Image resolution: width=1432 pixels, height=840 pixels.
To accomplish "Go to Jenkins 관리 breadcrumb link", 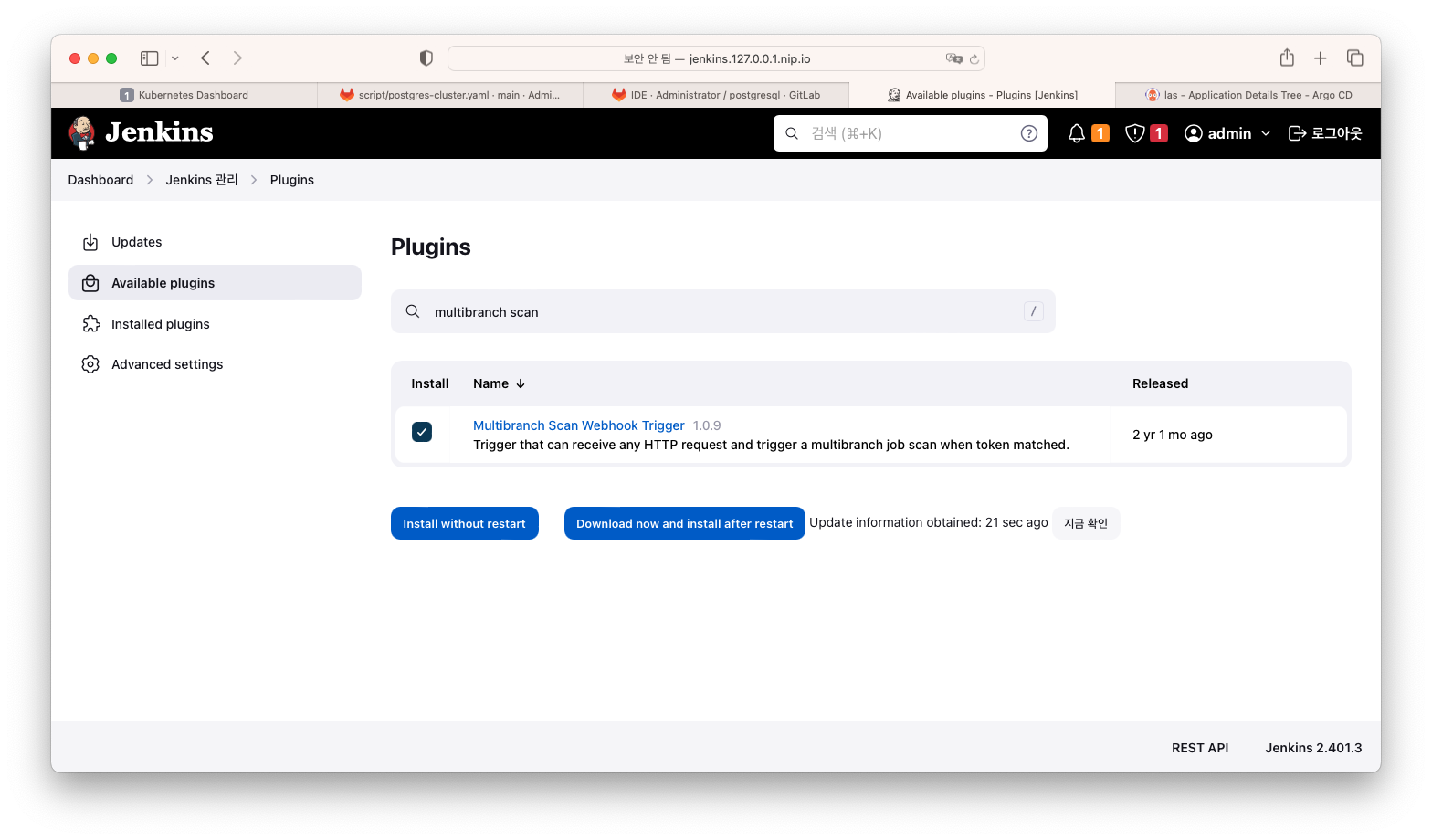I will point(202,180).
